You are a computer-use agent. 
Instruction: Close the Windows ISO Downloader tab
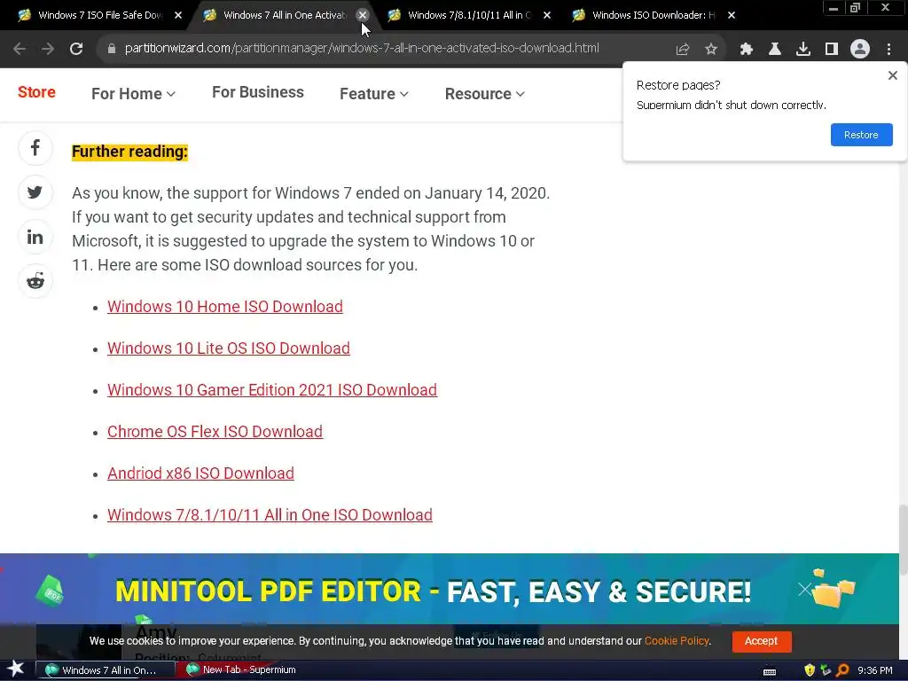click(x=732, y=15)
